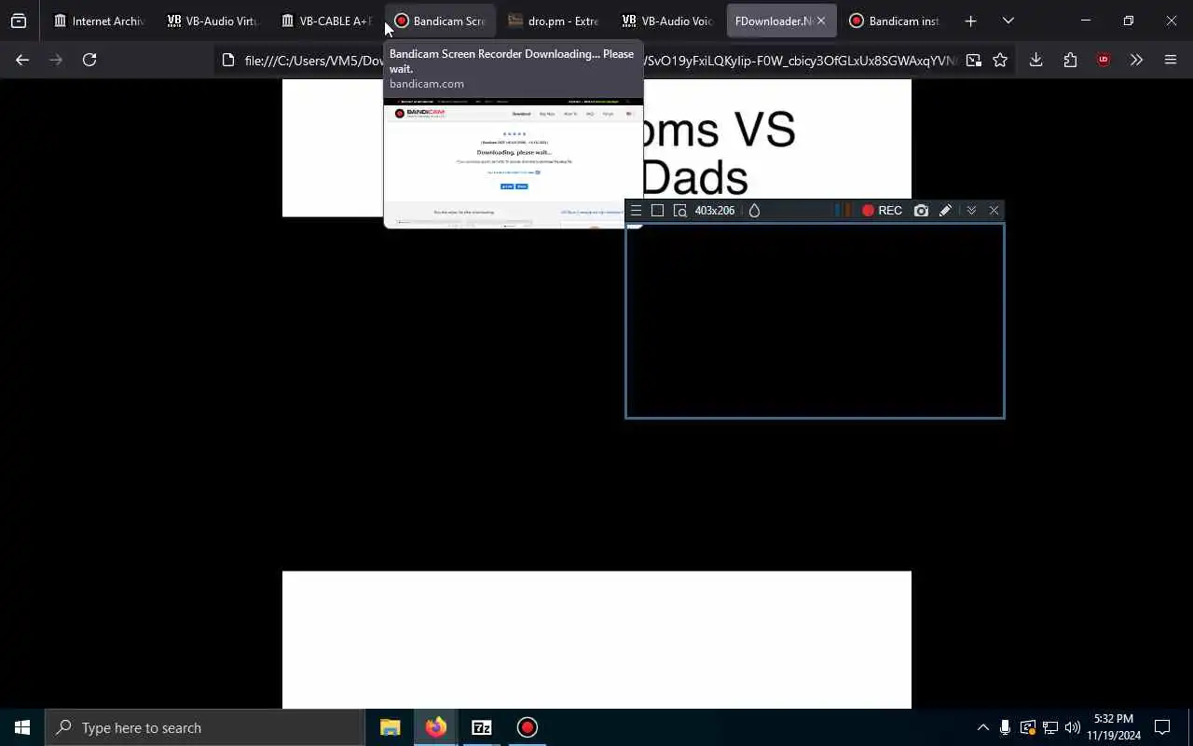This screenshot has width=1193, height=746.
Task: Toggle Bandicam water-drop effect icon
Action: pos(754,211)
